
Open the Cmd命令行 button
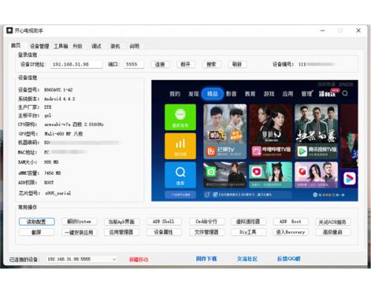click(206, 221)
